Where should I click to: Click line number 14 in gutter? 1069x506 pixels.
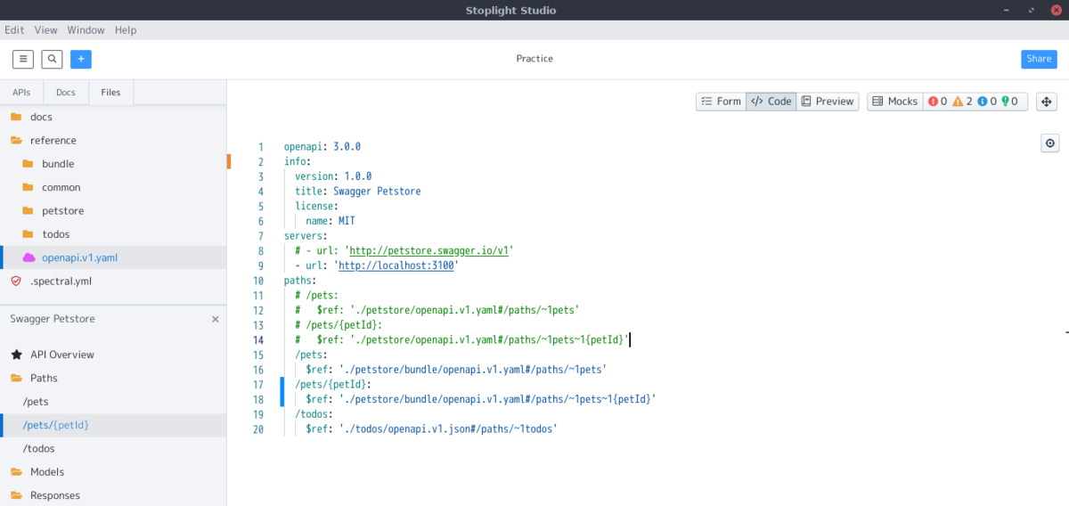[x=258, y=340]
